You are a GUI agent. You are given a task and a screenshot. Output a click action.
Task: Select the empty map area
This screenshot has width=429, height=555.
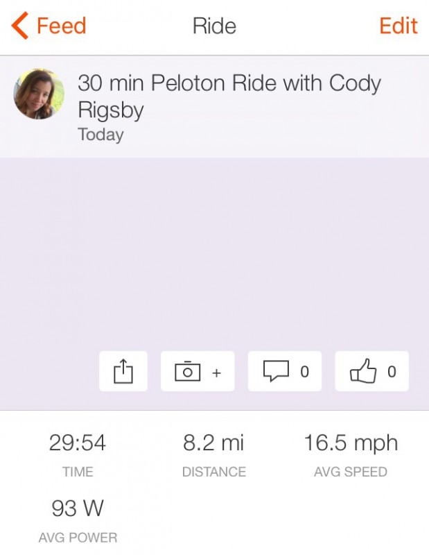[x=214, y=250]
